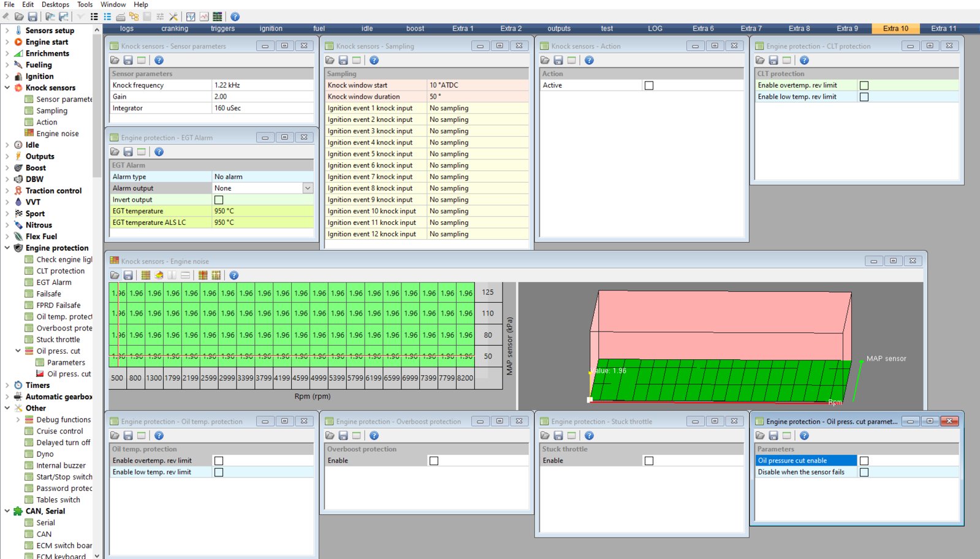
Task: Toggle Enable low temp. rev limit in CLT protection
Action: point(864,97)
